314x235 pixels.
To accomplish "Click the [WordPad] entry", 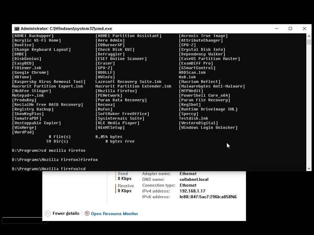I will (x=23, y=132).
